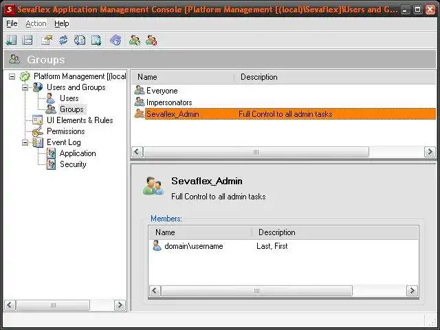Click the Members list horizontal scrollbar thumb
Viewport: 440px width, 330px height.
tap(256, 291)
